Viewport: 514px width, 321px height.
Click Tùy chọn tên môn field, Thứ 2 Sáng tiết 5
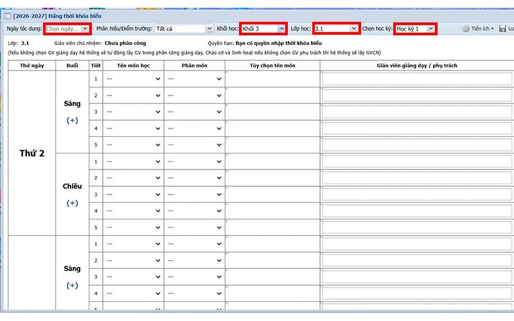(x=272, y=145)
